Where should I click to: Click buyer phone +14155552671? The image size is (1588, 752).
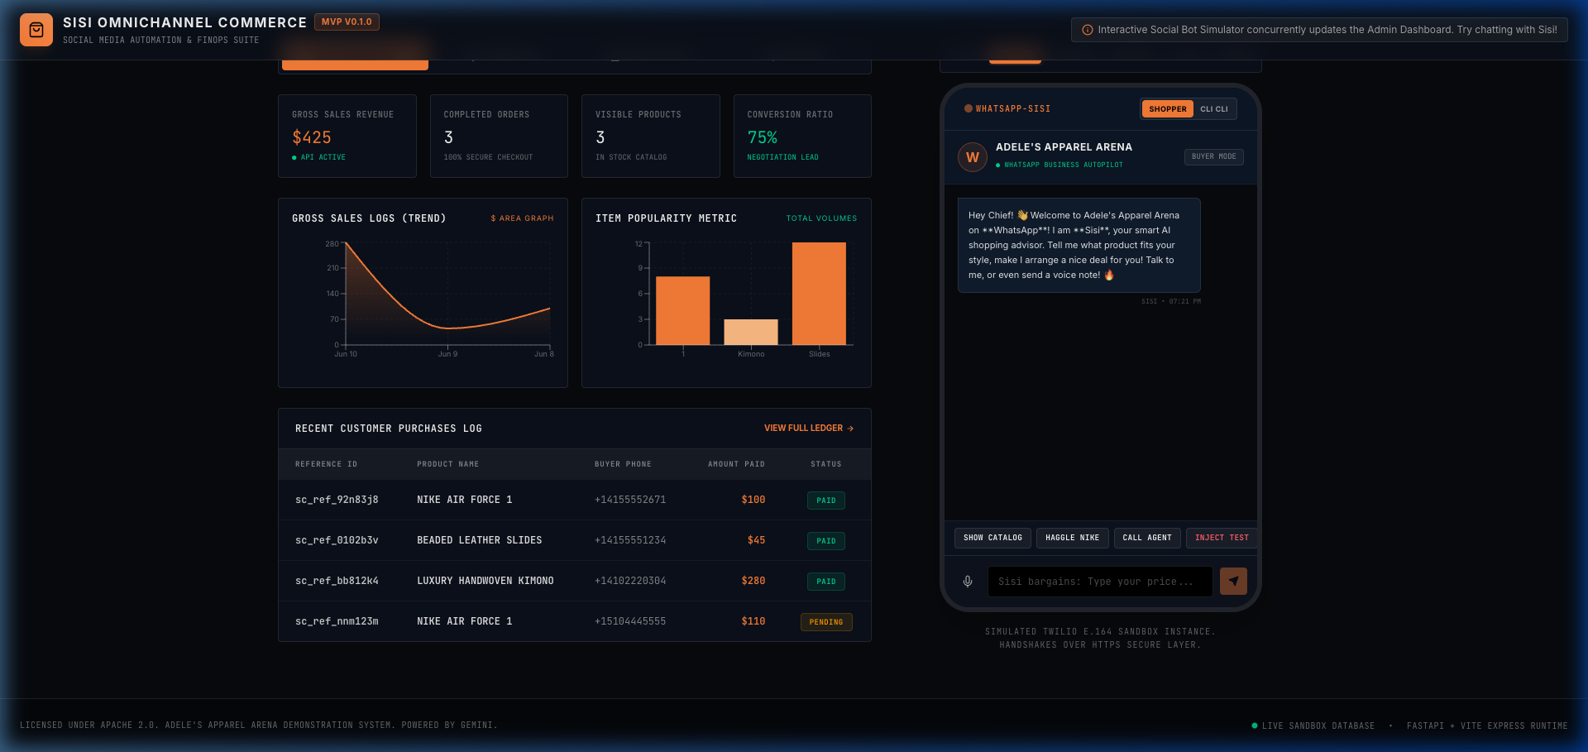(630, 500)
